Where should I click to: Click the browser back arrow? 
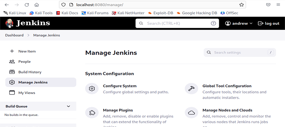[x=7, y=5]
